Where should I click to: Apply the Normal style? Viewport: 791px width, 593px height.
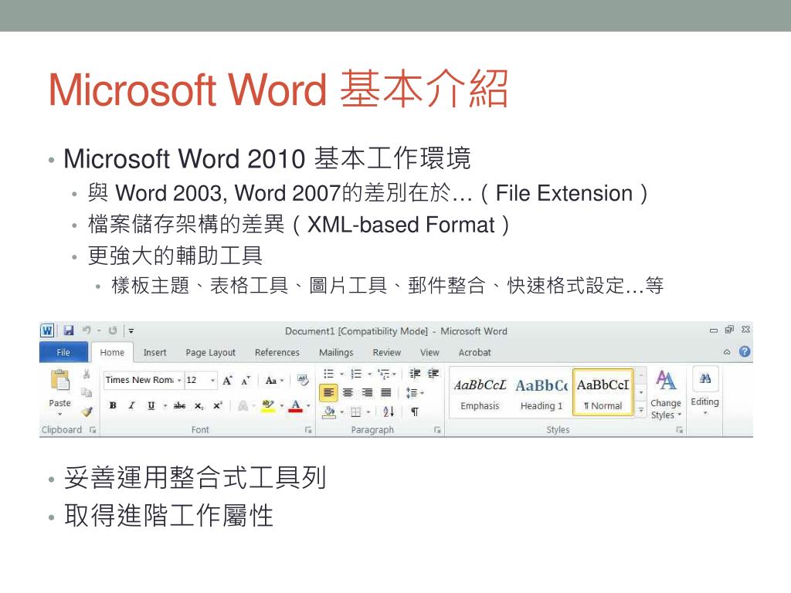coord(603,394)
